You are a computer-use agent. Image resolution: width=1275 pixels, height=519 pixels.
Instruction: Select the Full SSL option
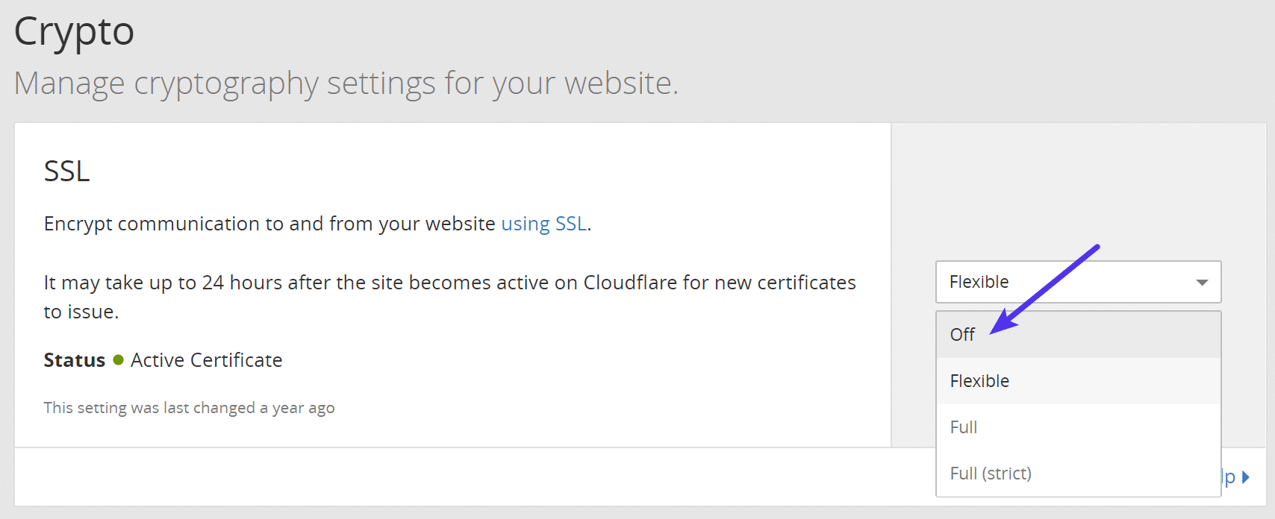coord(964,427)
